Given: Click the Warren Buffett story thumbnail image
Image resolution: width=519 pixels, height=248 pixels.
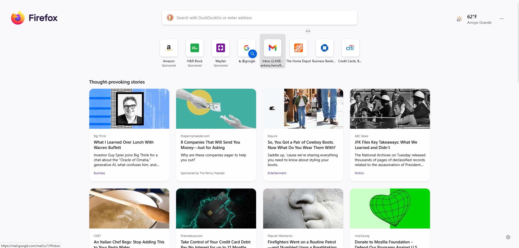Looking at the screenshot, I should [x=129, y=109].
